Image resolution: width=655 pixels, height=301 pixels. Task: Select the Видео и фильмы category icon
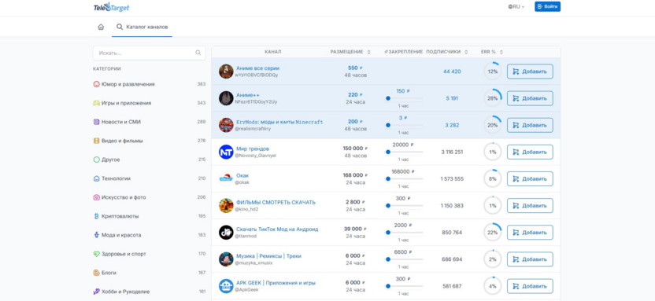97,141
